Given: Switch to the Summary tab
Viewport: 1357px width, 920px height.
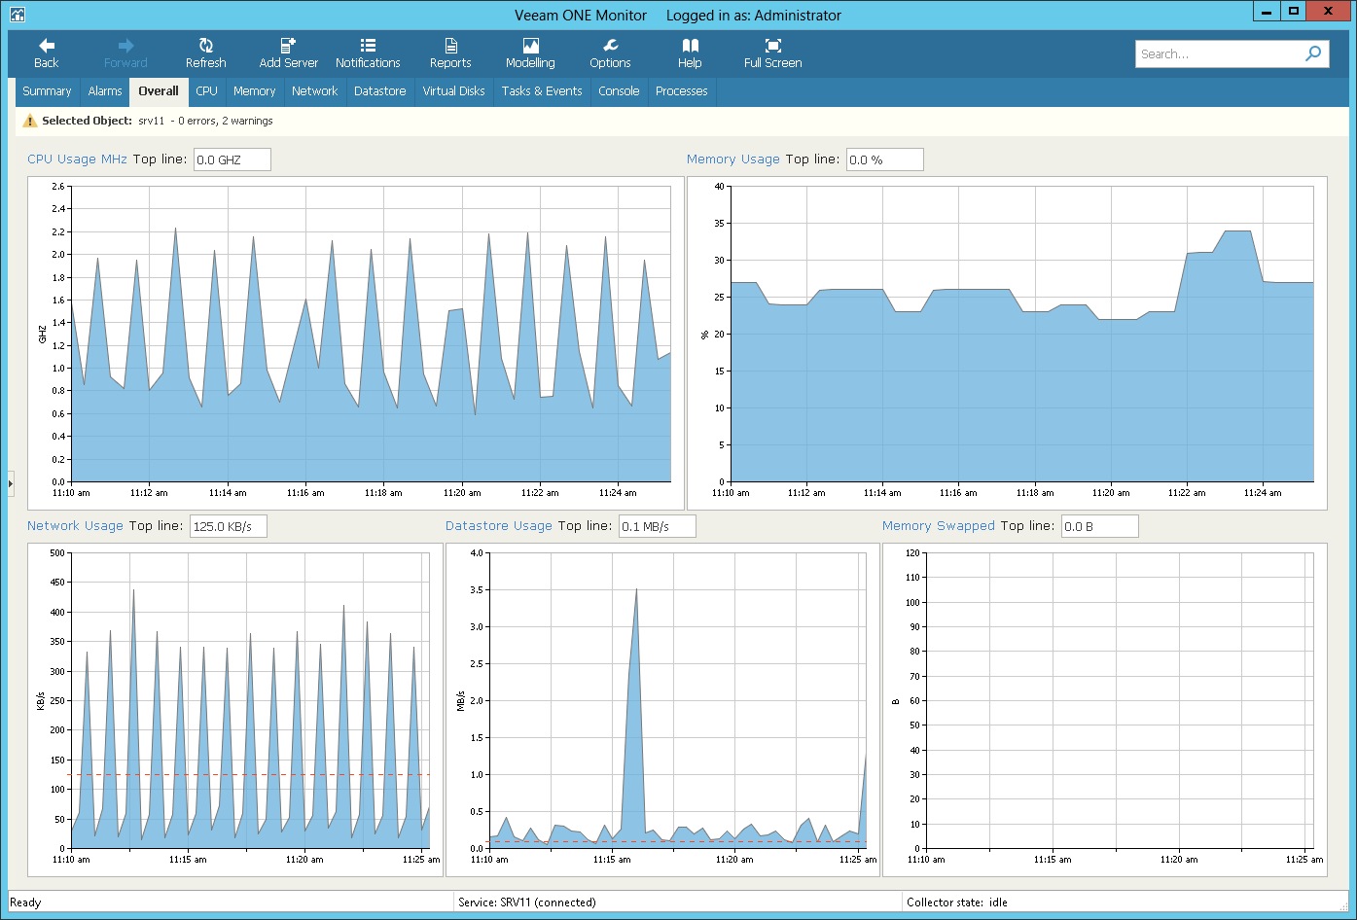Looking at the screenshot, I should tap(47, 91).
